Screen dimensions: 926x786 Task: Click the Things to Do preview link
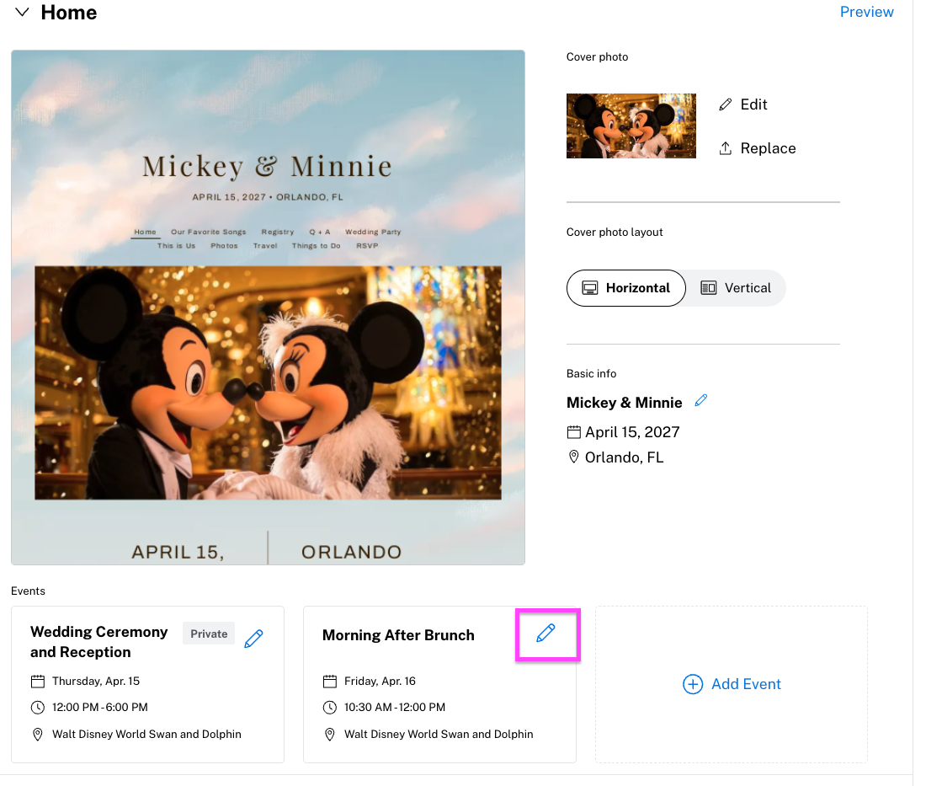317,246
